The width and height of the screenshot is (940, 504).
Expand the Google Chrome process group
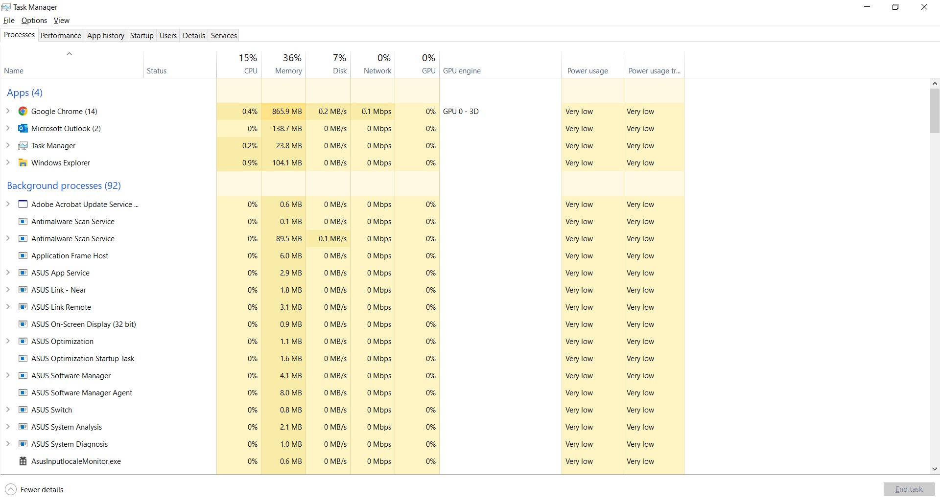[8, 111]
